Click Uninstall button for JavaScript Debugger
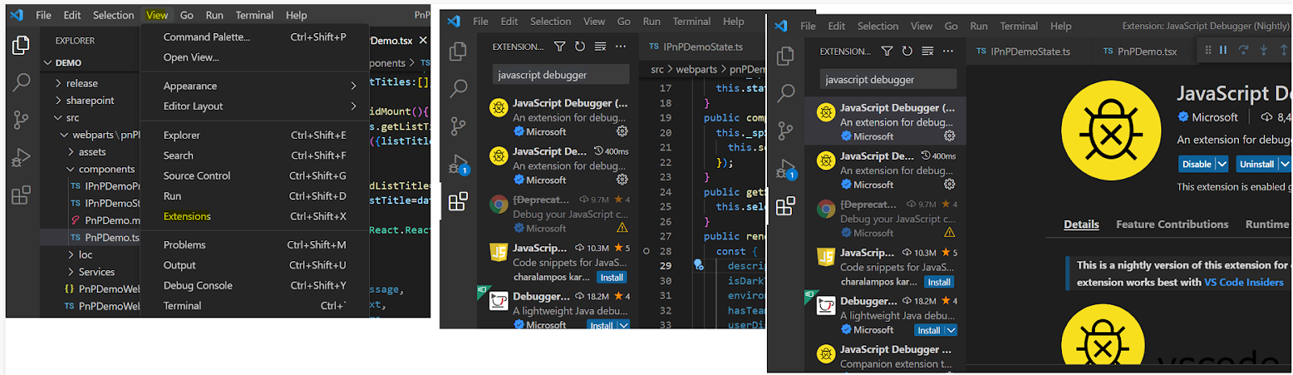 tap(1257, 164)
